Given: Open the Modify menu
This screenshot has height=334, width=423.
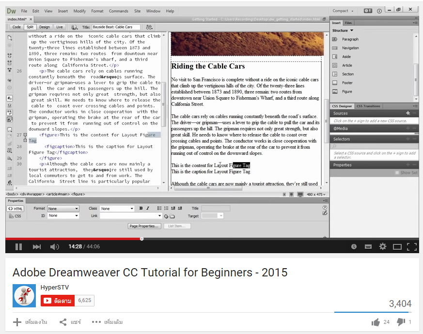Looking at the screenshot, I should click(x=79, y=11).
